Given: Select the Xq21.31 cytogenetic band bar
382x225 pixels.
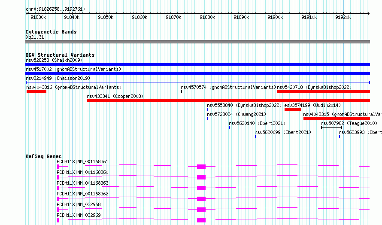Looking at the screenshot, I should (x=197, y=42).
